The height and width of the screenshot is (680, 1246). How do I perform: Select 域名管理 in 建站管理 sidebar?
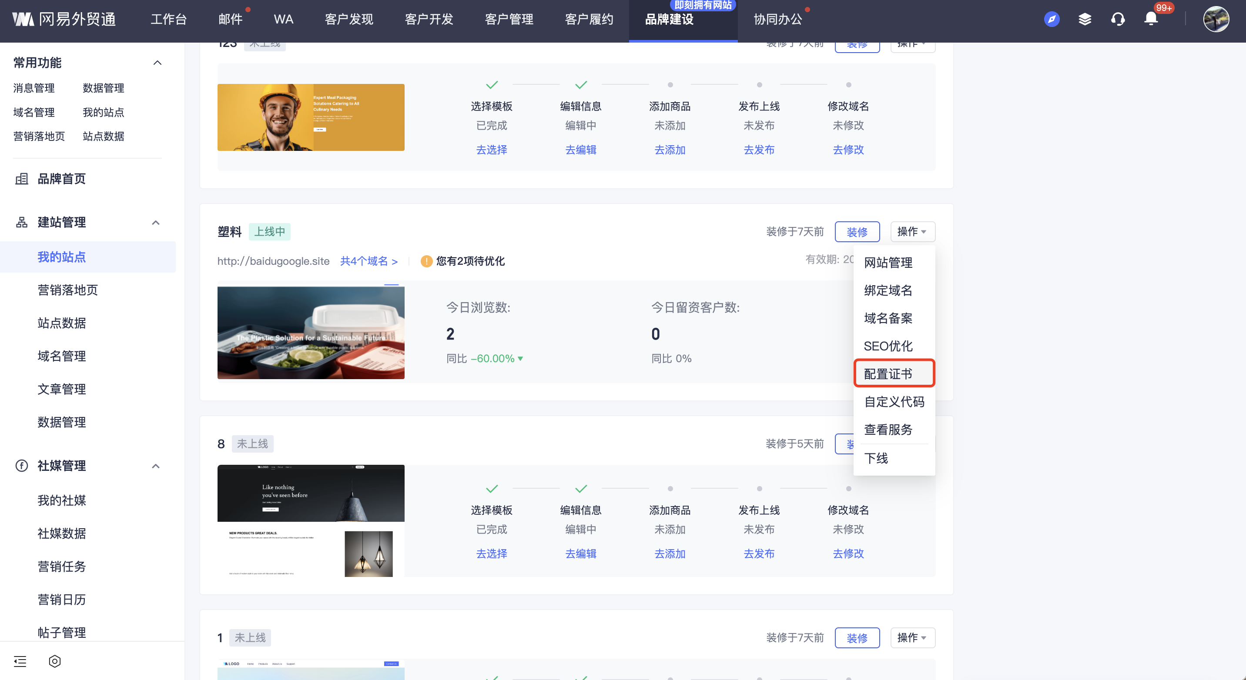pyautogui.click(x=61, y=356)
